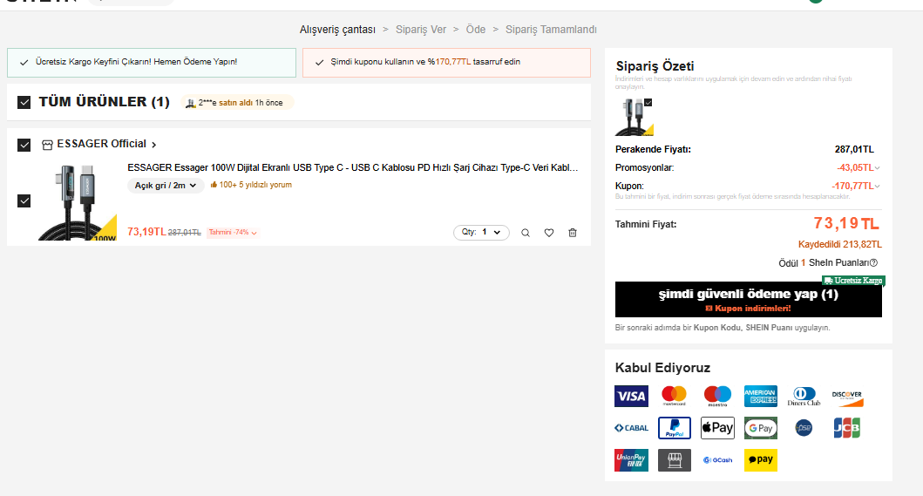The height and width of the screenshot is (496, 923).
Task: Expand the Tahmini -74% discount details
Action: 233,233
